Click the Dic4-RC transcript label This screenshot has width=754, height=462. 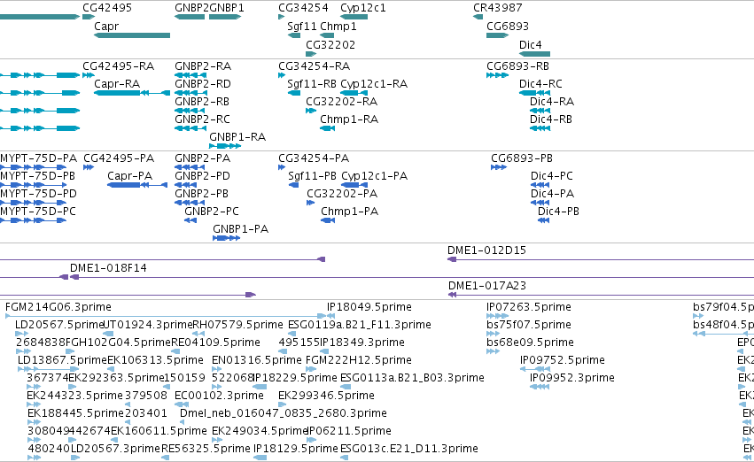[541, 83]
